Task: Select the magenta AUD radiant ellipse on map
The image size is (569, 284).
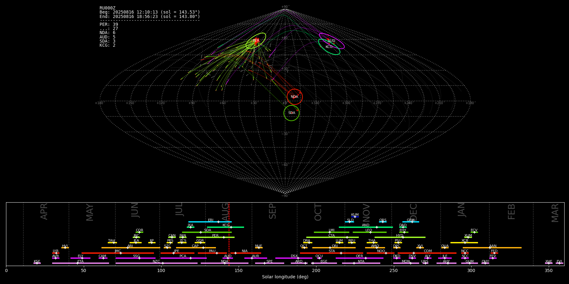Action: point(332,41)
